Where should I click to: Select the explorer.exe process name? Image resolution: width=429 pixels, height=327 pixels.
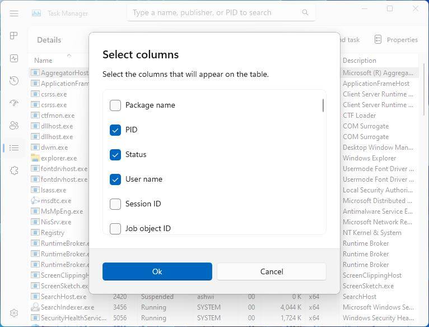[x=59, y=158]
